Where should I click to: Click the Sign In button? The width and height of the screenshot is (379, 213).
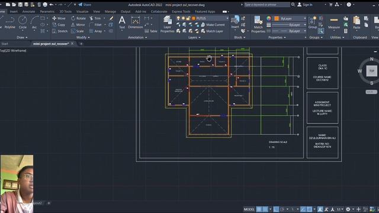click(x=305, y=5)
